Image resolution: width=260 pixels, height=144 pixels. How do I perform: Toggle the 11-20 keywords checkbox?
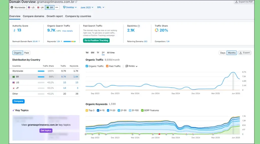pyautogui.click(x=108, y=110)
